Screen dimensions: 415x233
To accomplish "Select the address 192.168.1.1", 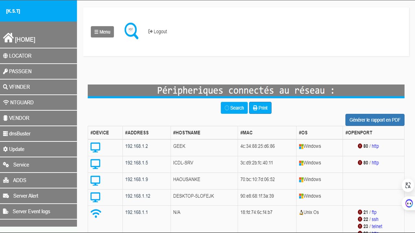I will pyautogui.click(x=136, y=212).
